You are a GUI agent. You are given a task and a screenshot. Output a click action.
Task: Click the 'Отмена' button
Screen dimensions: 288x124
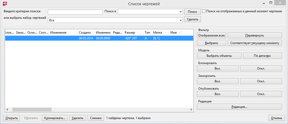pyautogui.click(x=277, y=118)
